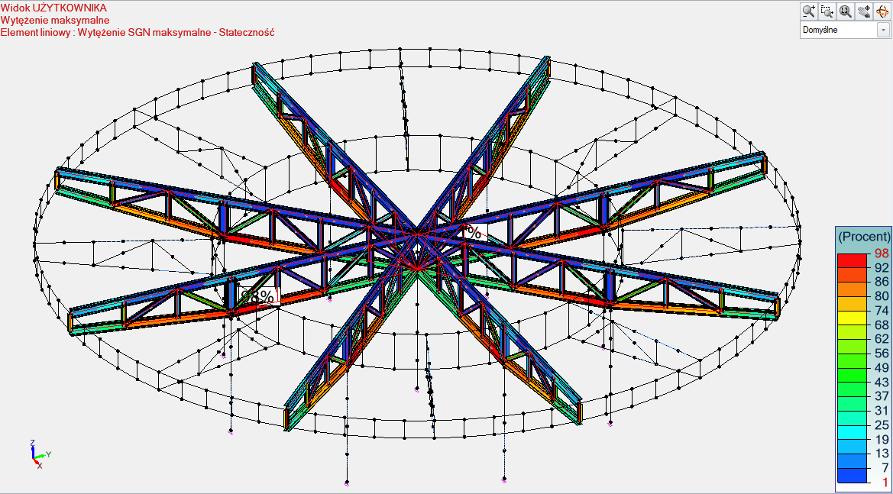Click the red 98 maximum legend value
Screen dimensions: 893x494
click(882, 253)
